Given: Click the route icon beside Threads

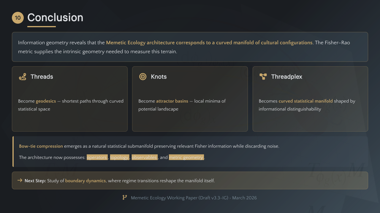Looking at the screenshot, I should [22, 77].
